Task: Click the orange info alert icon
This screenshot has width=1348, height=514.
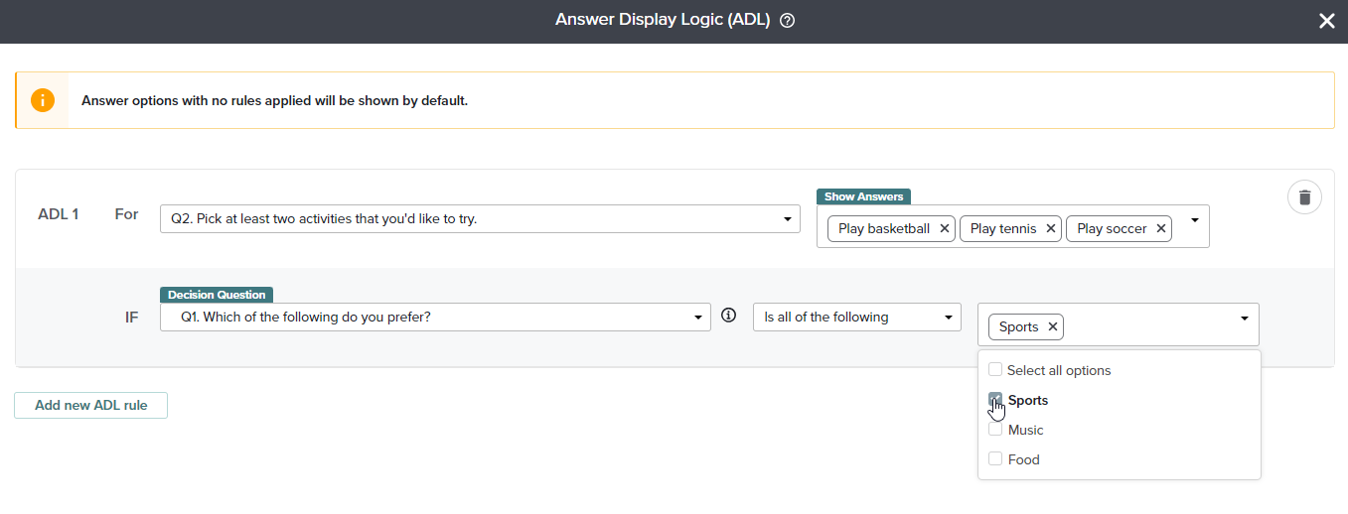Action: click(43, 100)
